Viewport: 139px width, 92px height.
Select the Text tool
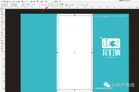click(2, 35)
